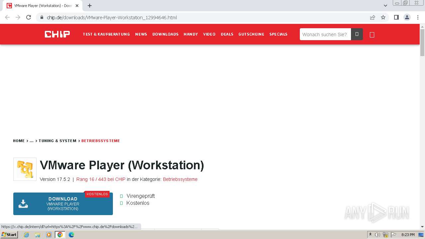Screen dimensions: 425x239
Task: Focus the 'Wonach suchen Sie?' search field
Action: 325,34
